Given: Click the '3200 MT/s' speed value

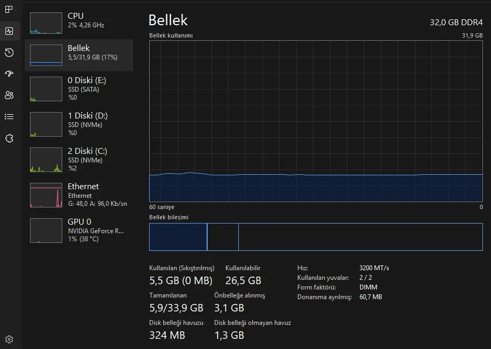Looking at the screenshot, I should (374, 268).
